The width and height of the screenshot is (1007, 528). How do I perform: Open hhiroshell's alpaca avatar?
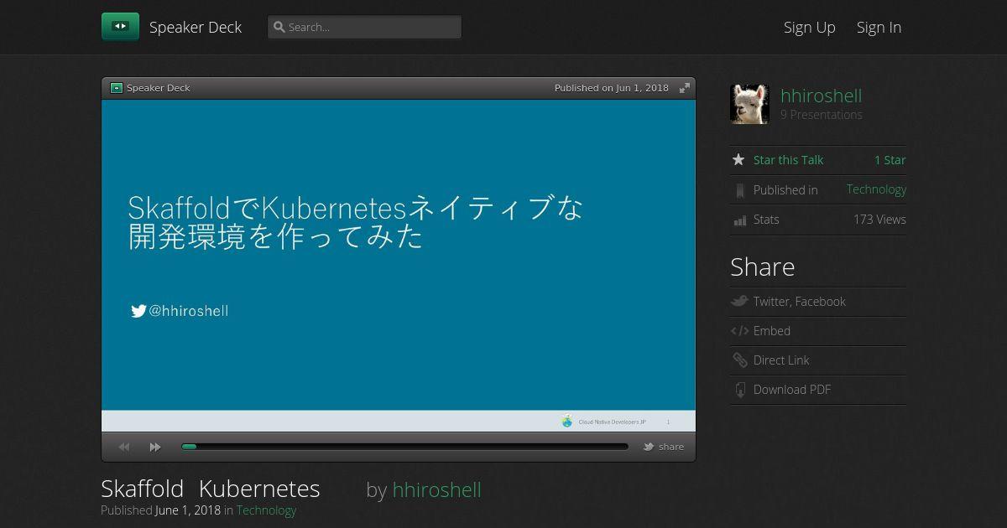tap(749, 104)
